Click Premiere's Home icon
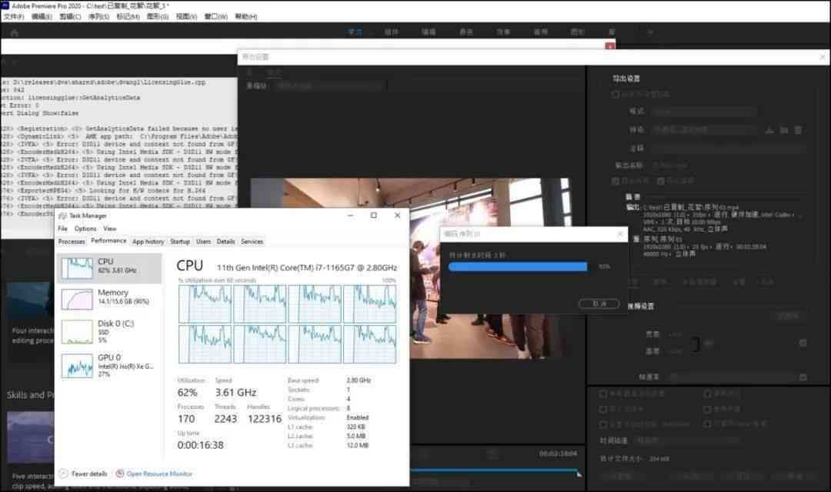This screenshot has height=492, width=831. (x=15, y=33)
